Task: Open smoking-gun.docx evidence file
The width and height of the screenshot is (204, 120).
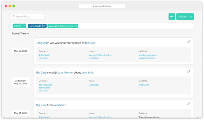Action: pyautogui.click(x=148, y=55)
